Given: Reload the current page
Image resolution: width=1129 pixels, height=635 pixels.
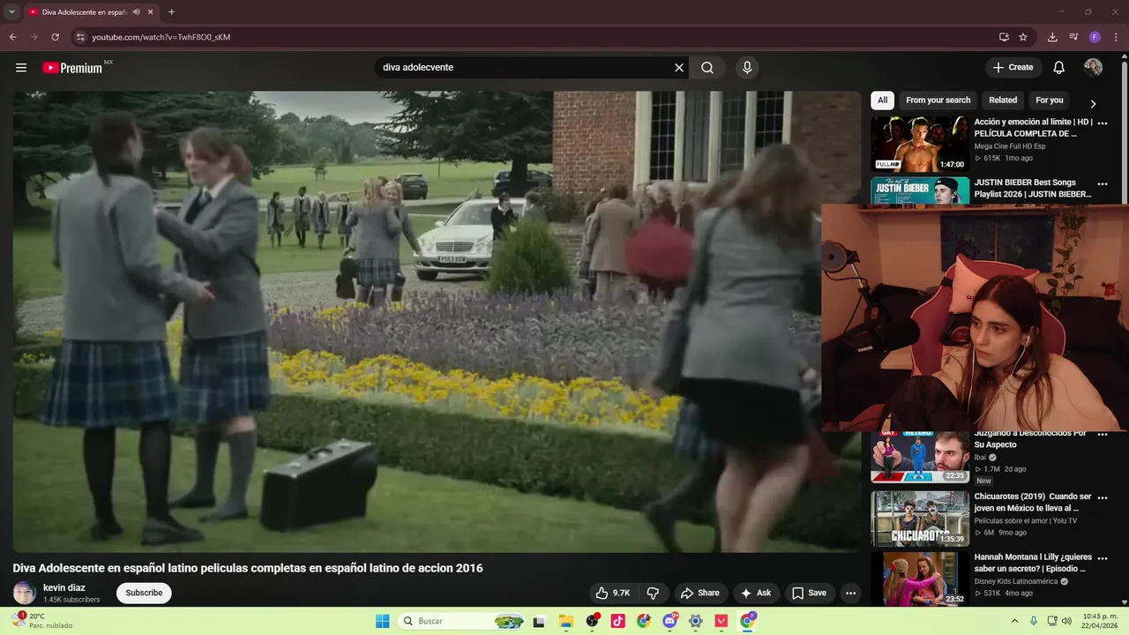Looking at the screenshot, I should click(55, 37).
